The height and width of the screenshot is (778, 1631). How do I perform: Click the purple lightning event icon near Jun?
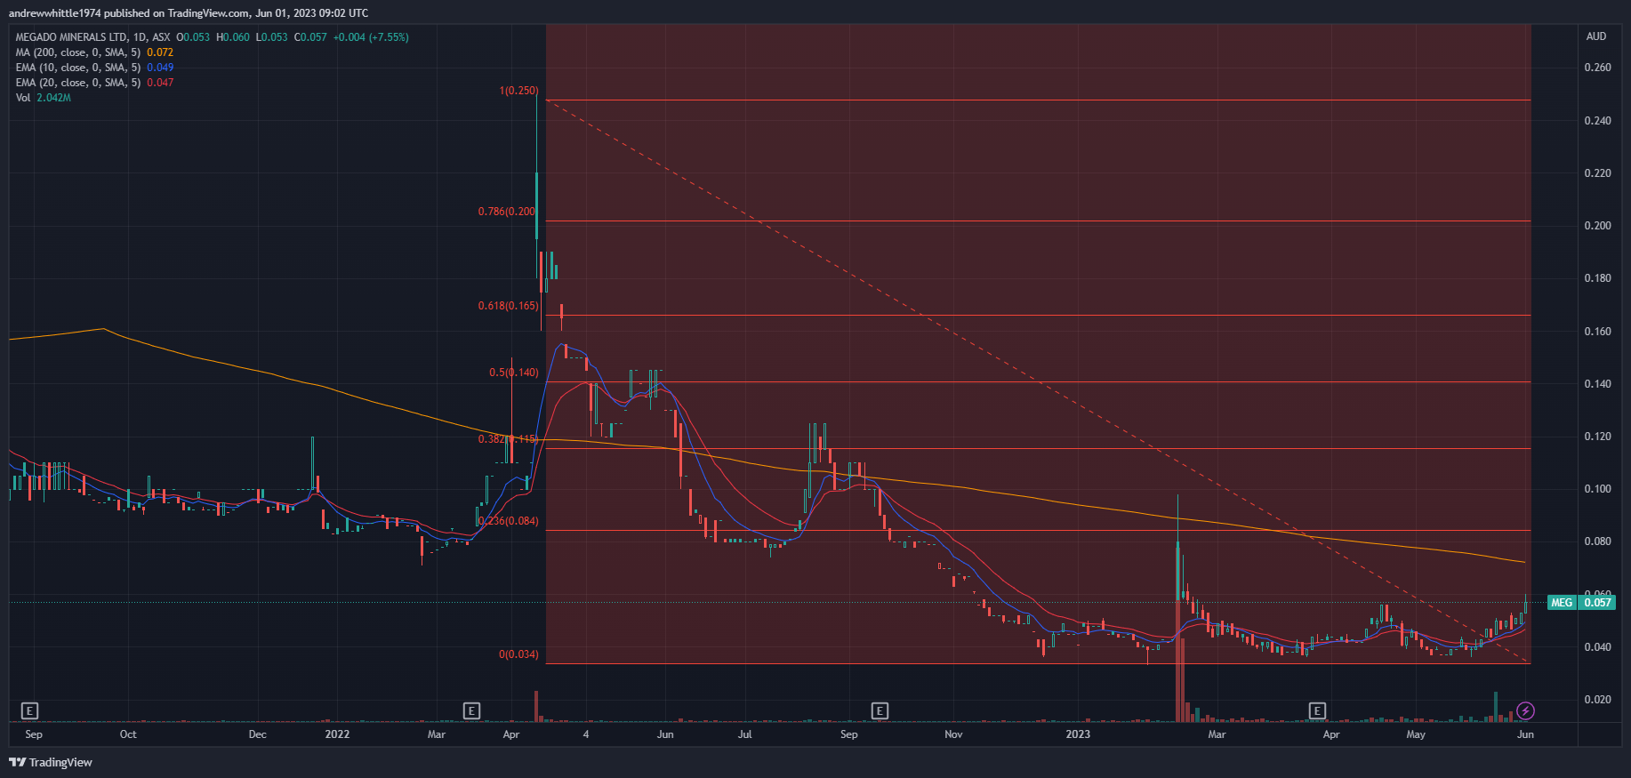tap(1525, 710)
